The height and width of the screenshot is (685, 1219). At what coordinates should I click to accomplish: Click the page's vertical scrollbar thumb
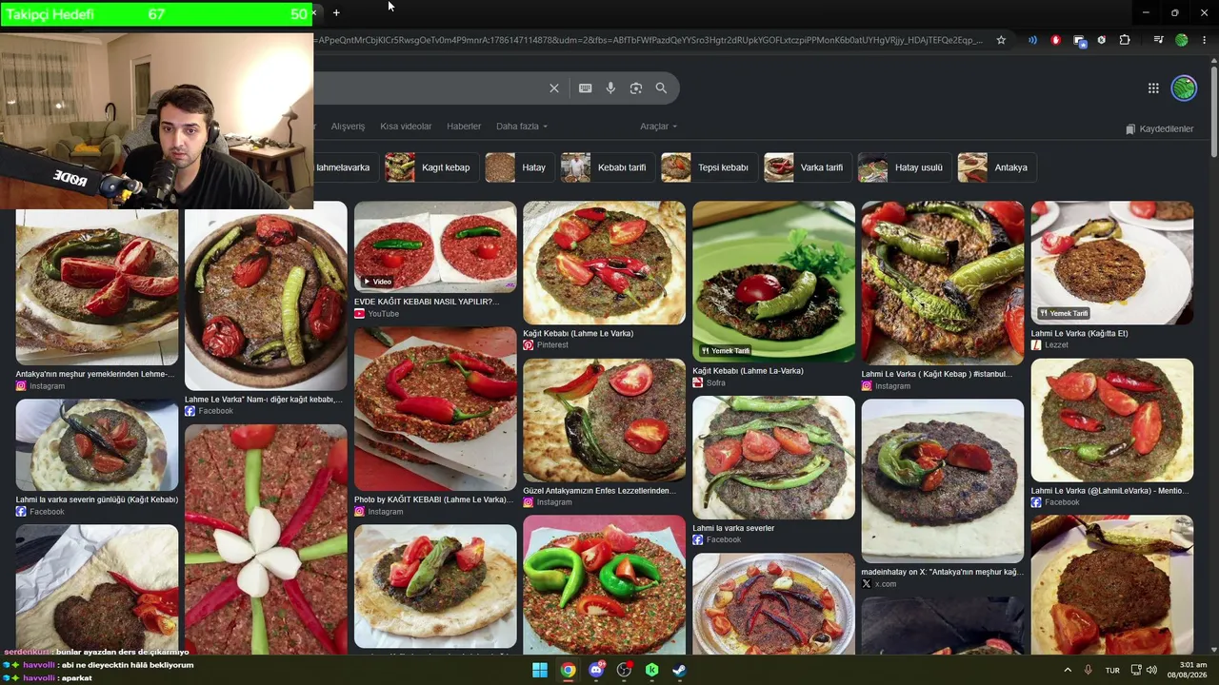(1213, 109)
